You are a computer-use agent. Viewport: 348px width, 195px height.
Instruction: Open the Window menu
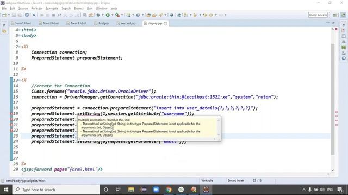click(x=102, y=9)
